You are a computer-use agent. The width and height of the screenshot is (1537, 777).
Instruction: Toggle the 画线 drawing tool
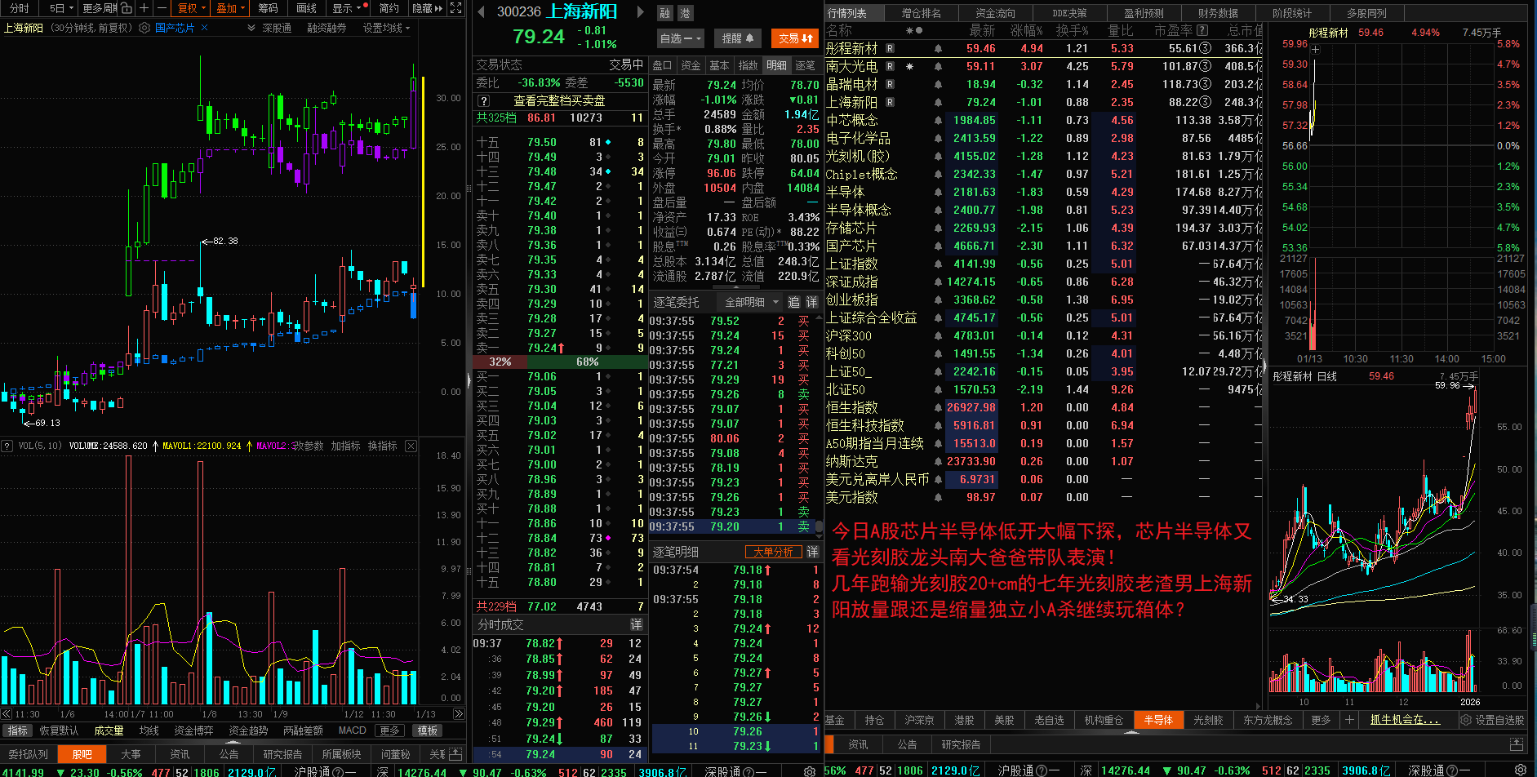pos(306,8)
